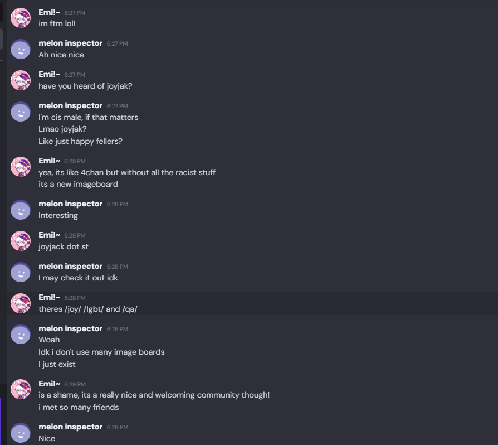Open melon inspector username above "Ah nice nice"
The width and height of the screenshot is (498, 445).
click(70, 43)
